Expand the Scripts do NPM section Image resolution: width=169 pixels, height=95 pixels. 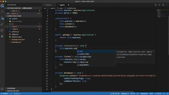tap(13, 91)
